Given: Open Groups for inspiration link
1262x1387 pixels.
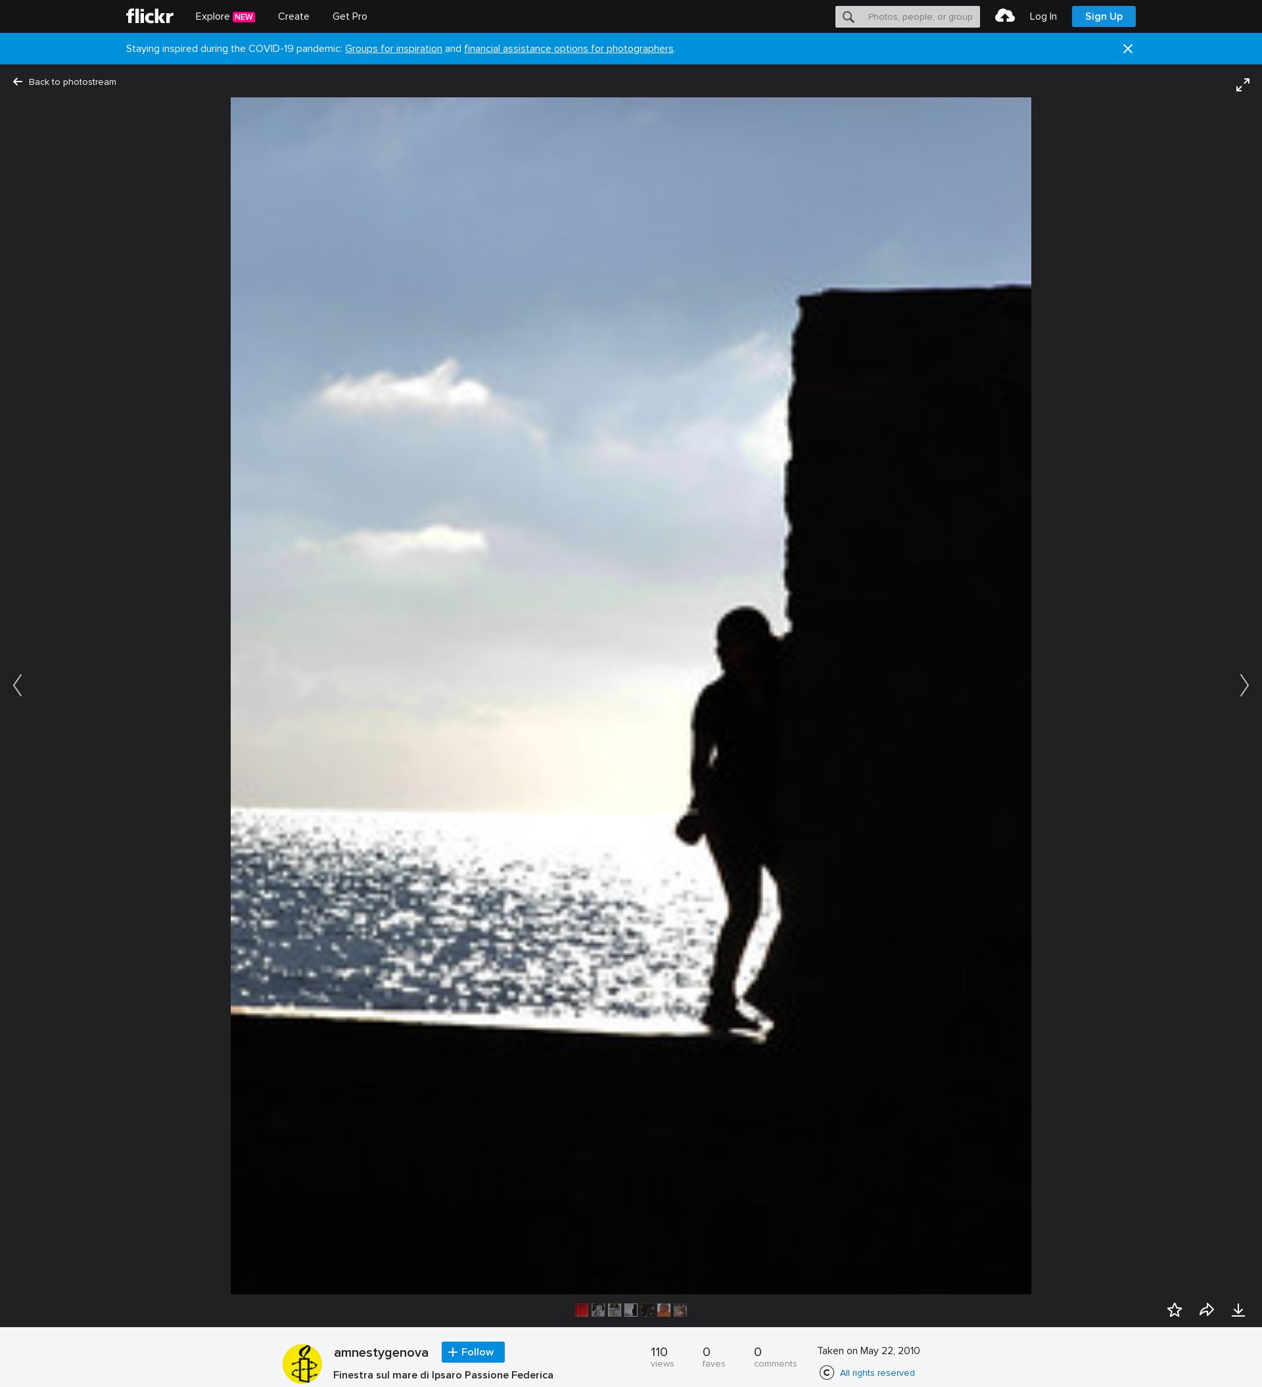Looking at the screenshot, I should 393,49.
